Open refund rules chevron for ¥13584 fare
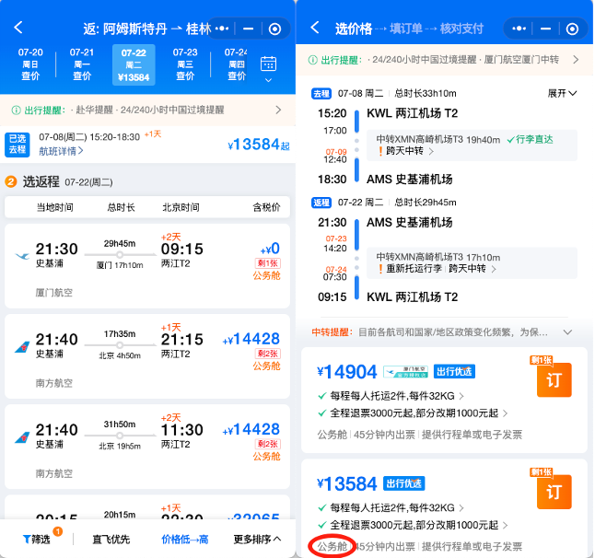The width and height of the screenshot is (595, 558). click(x=505, y=526)
